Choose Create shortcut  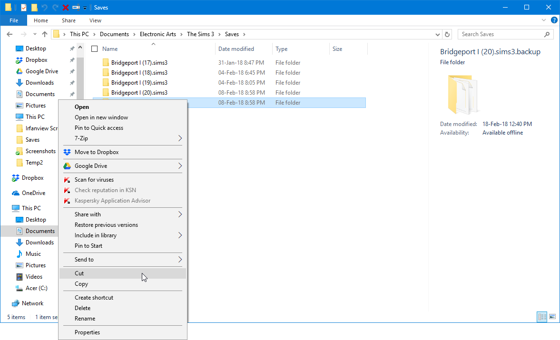(x=123, y=298)
